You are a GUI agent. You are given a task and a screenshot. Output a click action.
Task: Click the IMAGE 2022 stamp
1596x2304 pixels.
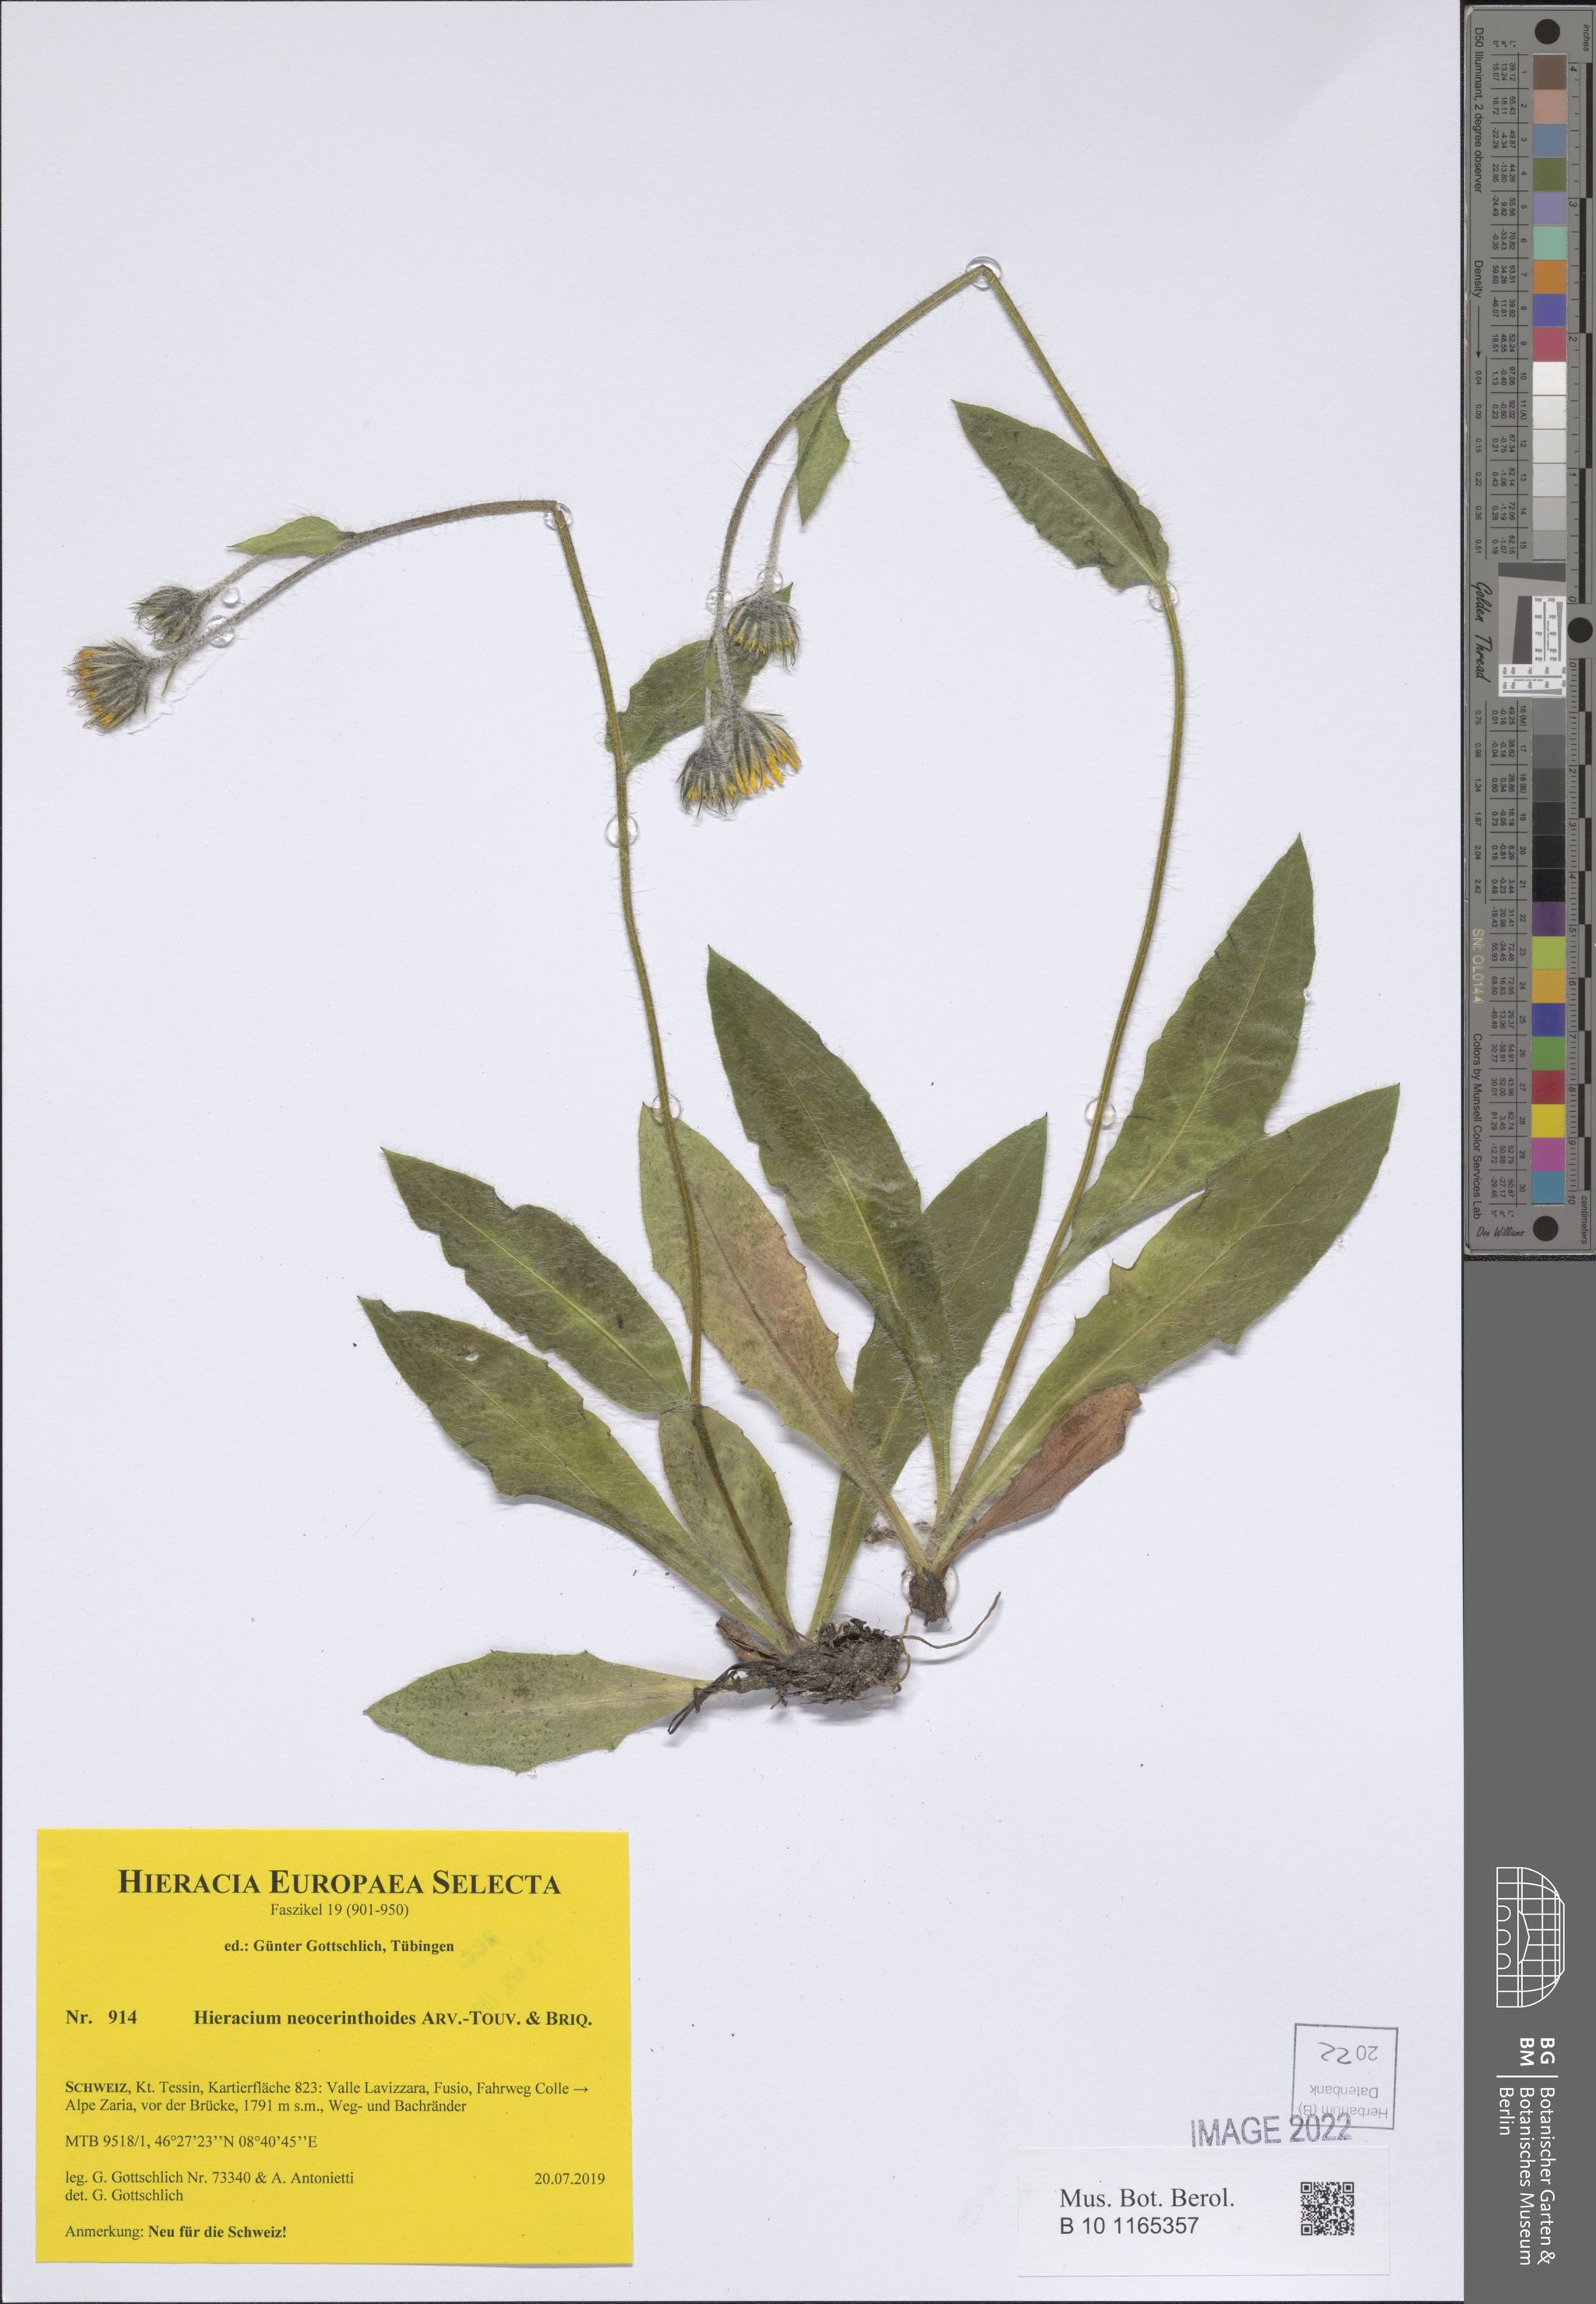tap(1270, 2130)
